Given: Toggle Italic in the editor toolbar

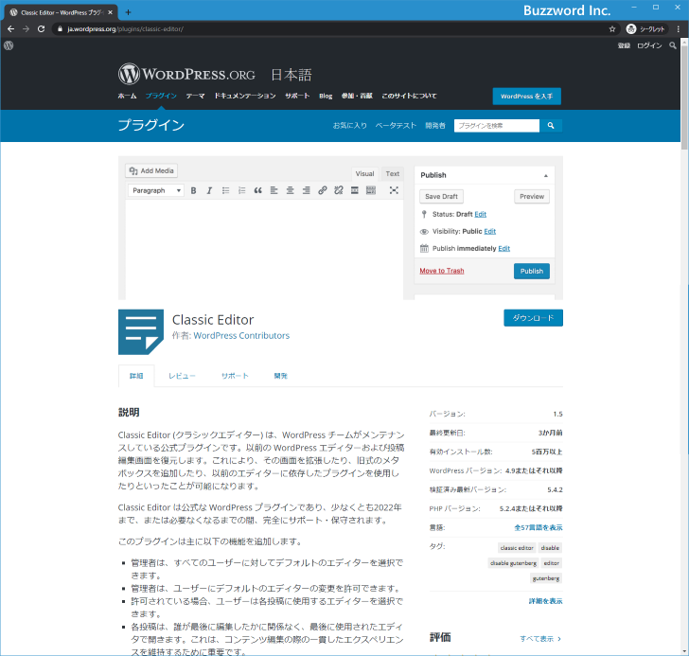Looking at the screenshot, I should (209, 190).
